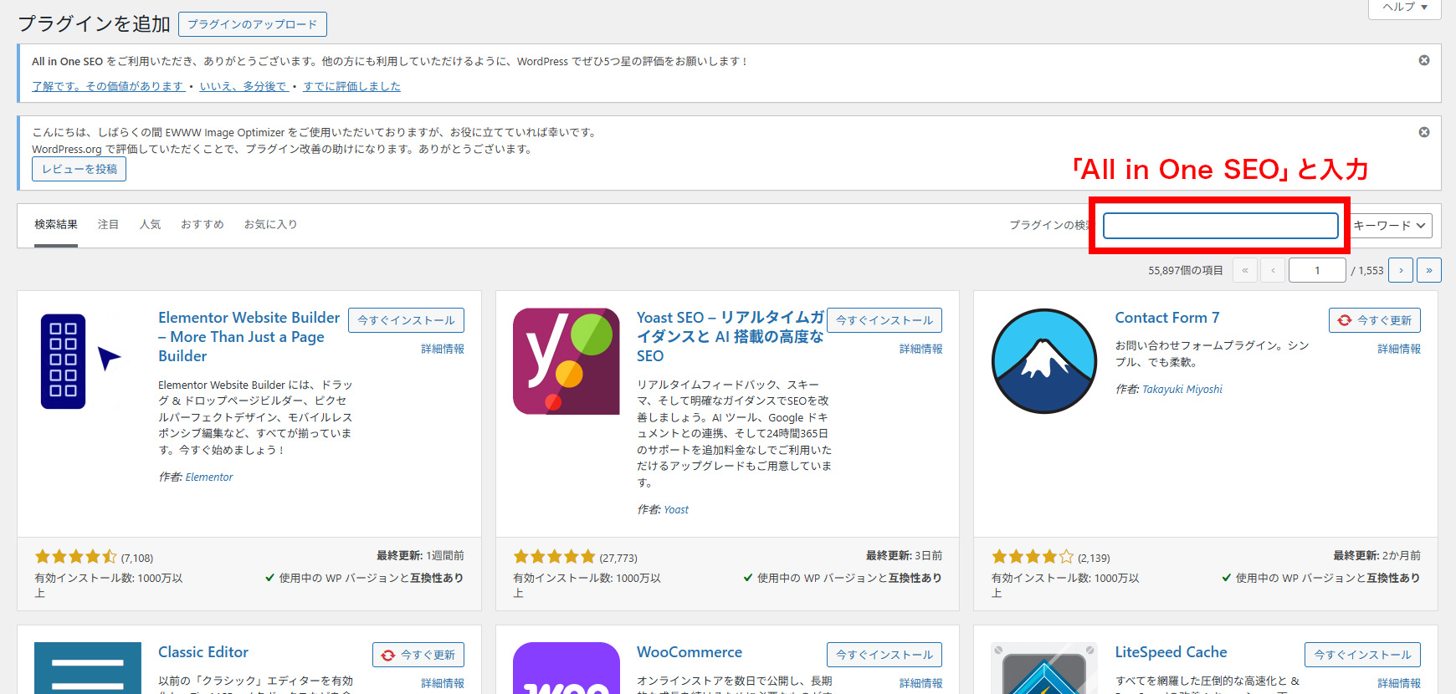Switch to the 注目 tab
Viewport: 1456px width, 694px height.
click(108, 224)
